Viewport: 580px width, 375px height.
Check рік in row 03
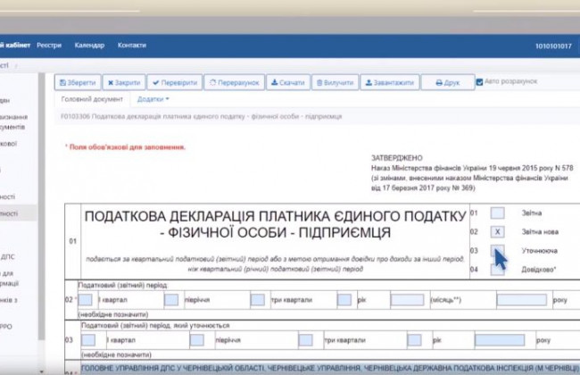coord(414,340)
